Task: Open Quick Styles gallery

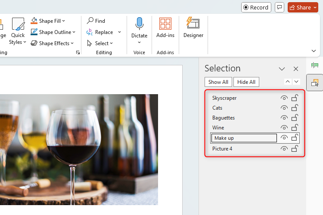Action: click(18, 31)
